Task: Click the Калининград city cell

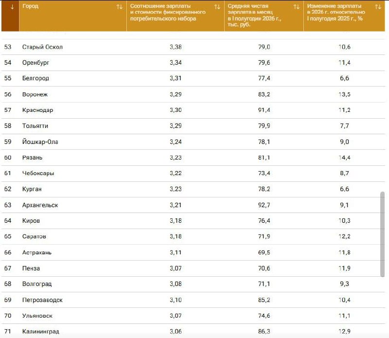Action: pyautogui.click(x=41, y=332)
